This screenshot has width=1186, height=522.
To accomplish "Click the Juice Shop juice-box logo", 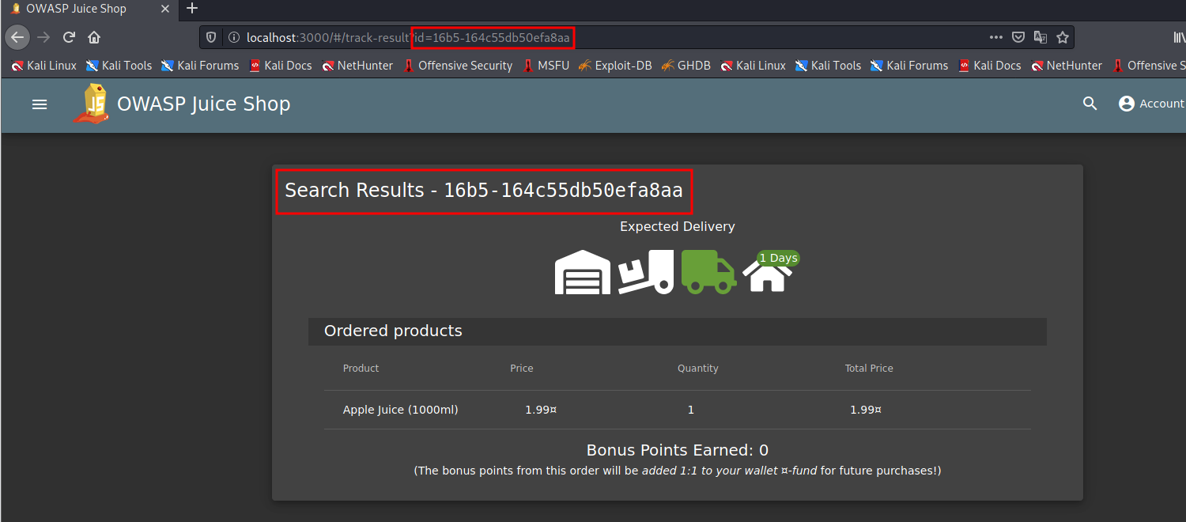I will coord(91,104).
